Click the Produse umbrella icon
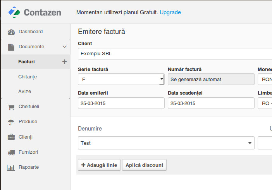 coord(11,122)
